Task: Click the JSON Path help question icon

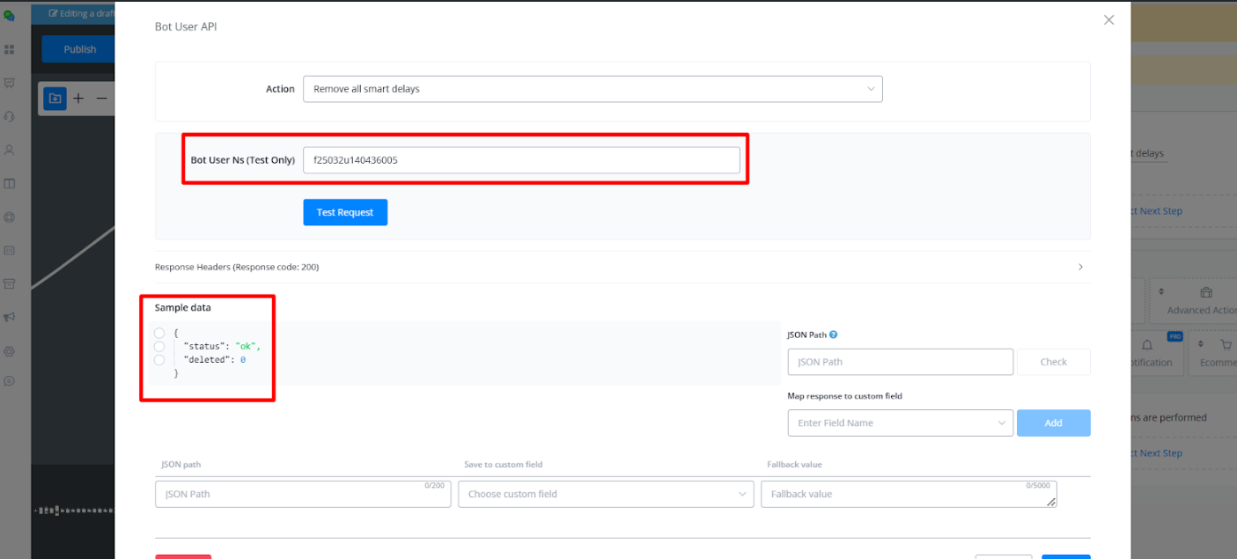Action: pyautogui.click(x=833, y=335)
